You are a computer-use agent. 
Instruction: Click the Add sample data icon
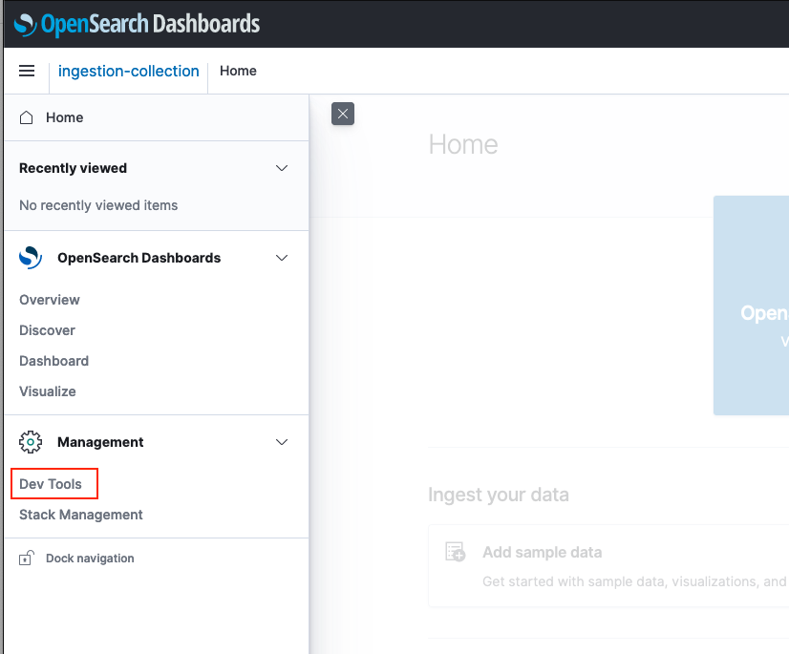pos(456,552)
